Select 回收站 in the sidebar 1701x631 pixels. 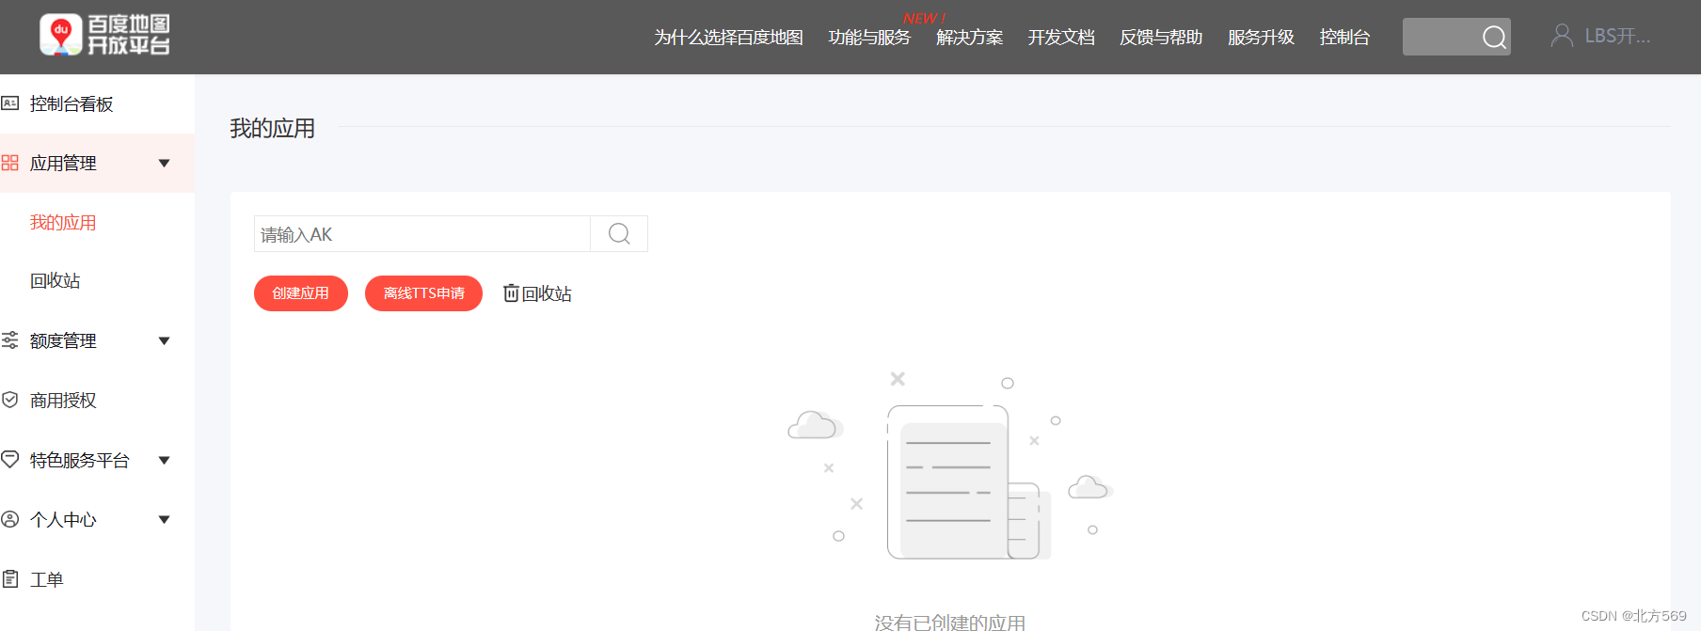[x=55, y=280]
